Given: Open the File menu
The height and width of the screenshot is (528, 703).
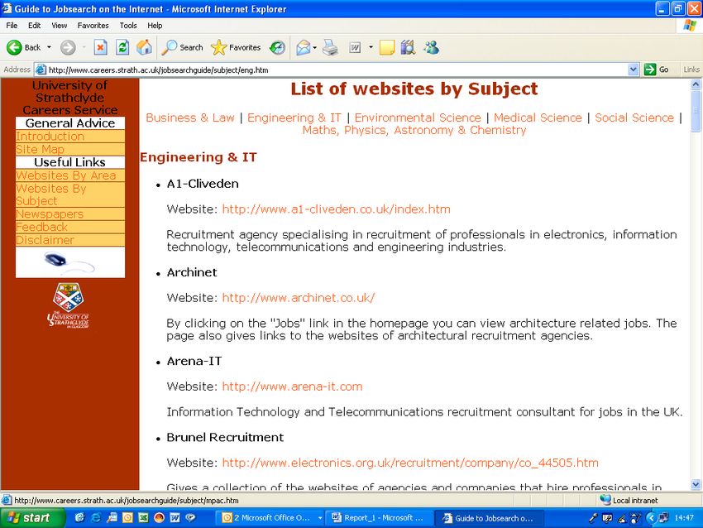Looking at the screenshot, I should point(12,26).
